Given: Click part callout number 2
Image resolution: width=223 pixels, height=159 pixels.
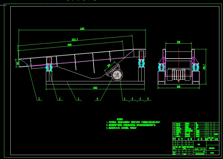Looking at the screenshot, I should pyautogui.click(x=59, y=99).
